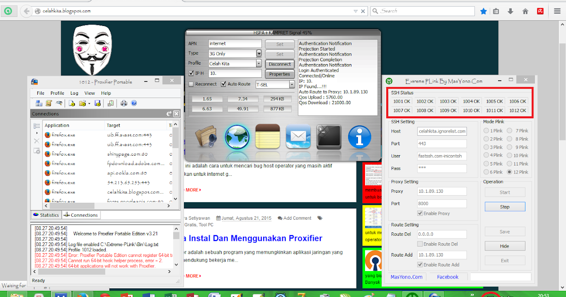Open yellow notepad icon in modem dock
The image size is (566, 297).
coord(267,137)
